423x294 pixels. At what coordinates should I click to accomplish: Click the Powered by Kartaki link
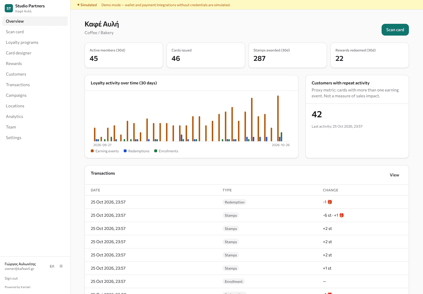click(18, 287)
